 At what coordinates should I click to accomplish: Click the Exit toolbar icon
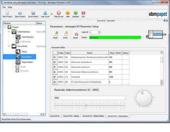click(83, 13)
